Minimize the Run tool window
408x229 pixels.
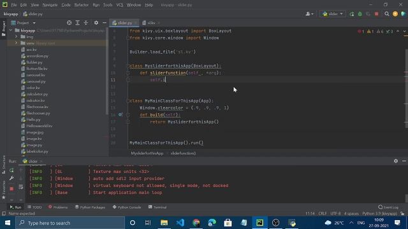(404, 161)
